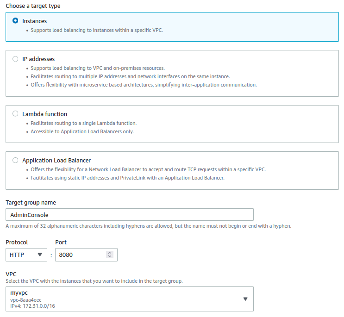344x317 pixels.
Task: Open the myvpc VPC dropdown
Action: coord(130,299)
